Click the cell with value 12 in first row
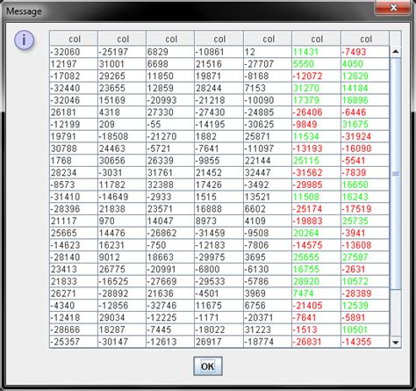 coord(268,52)
